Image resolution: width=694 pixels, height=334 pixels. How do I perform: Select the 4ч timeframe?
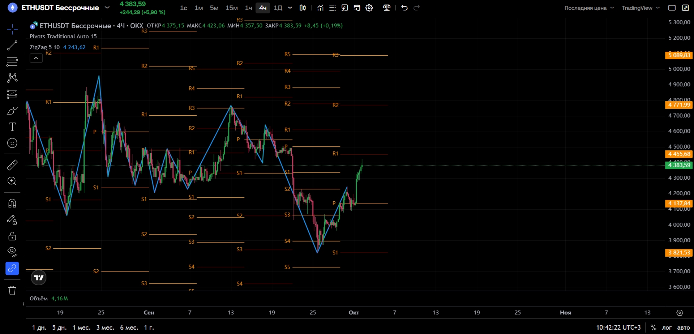263,8
